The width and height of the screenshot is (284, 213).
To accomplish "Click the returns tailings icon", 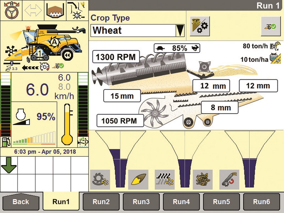I will (229, 180).
